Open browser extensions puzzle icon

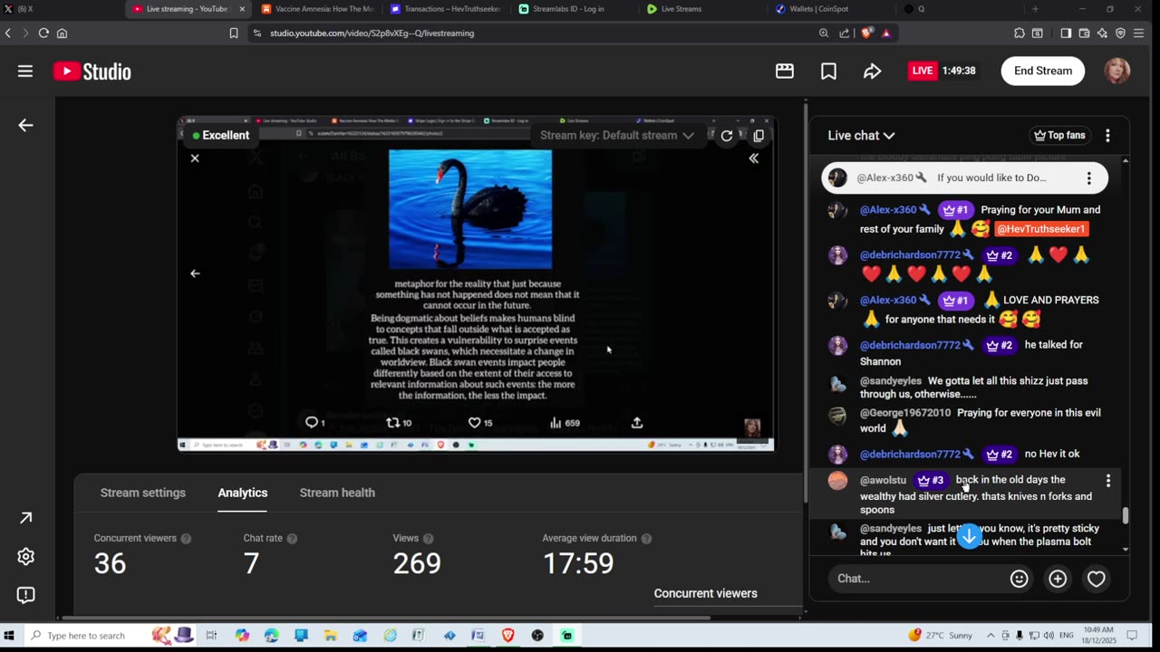tap(1020, 34)
